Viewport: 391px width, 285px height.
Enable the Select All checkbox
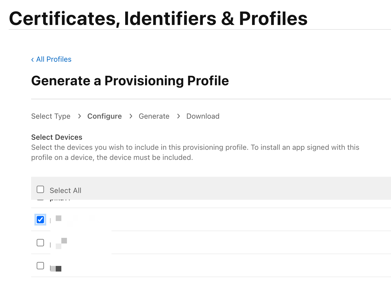coord(40,190)
